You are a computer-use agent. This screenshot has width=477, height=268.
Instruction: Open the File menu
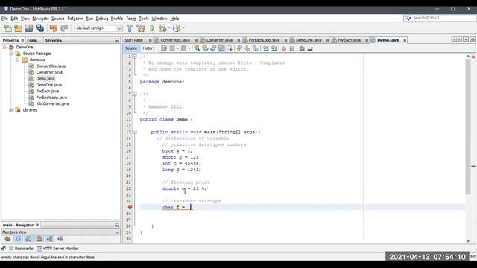(x=4, y=19)
